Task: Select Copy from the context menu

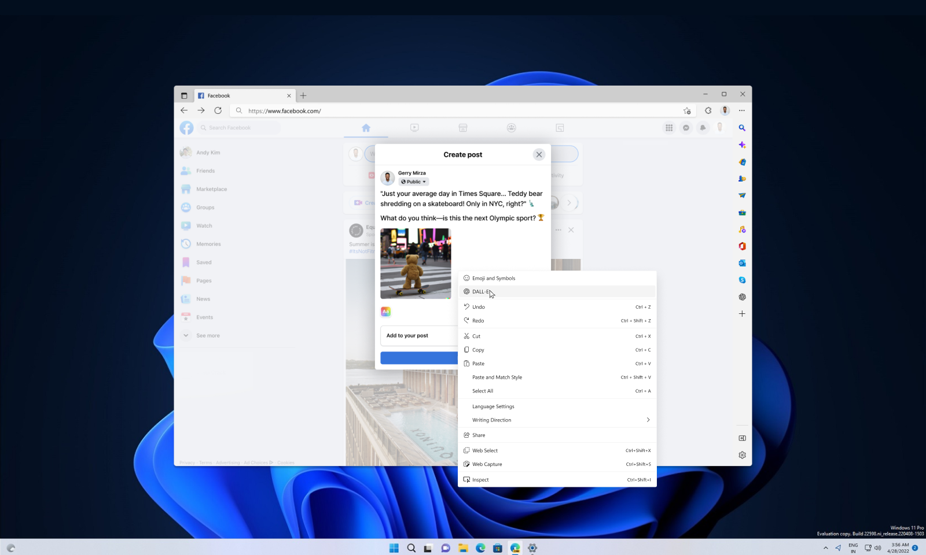Action: [x=557, y=350]
